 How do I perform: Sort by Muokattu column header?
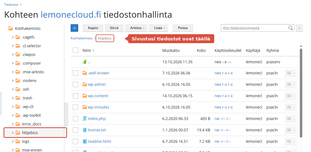(171, 50)
